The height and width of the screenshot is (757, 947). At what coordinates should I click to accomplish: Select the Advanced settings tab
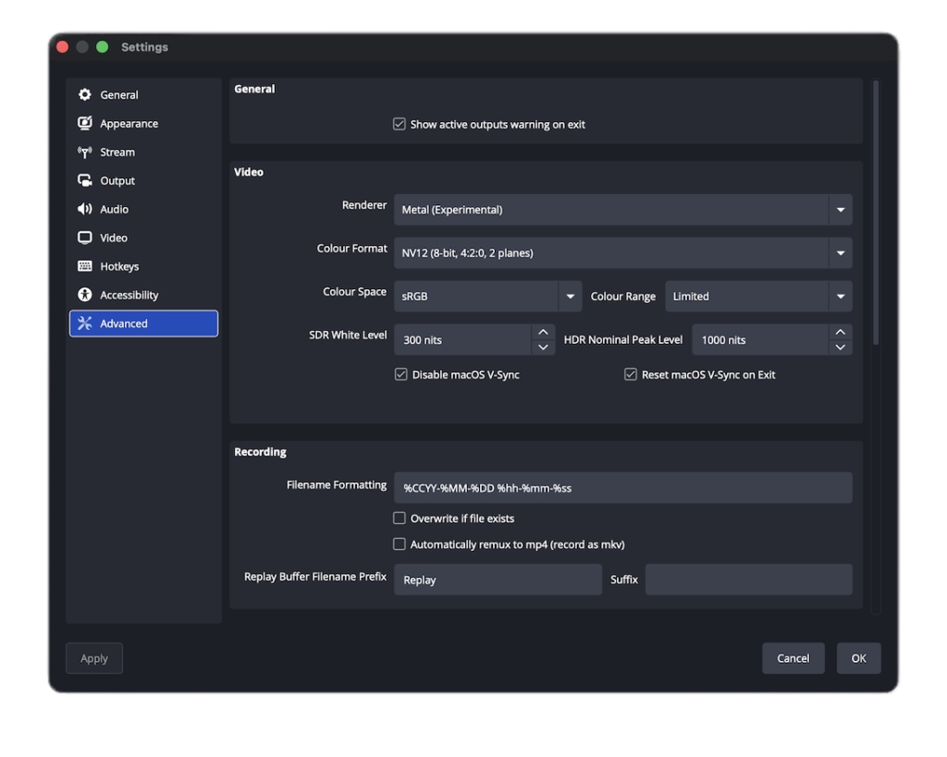(143, 324)
